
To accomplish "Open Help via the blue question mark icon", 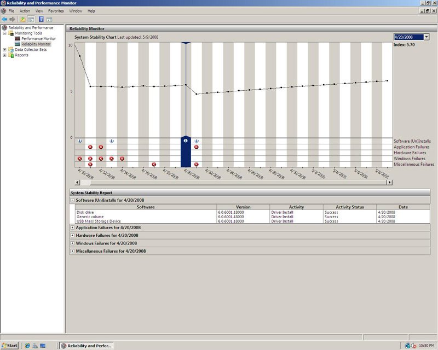I will click(x=41, y=19).
